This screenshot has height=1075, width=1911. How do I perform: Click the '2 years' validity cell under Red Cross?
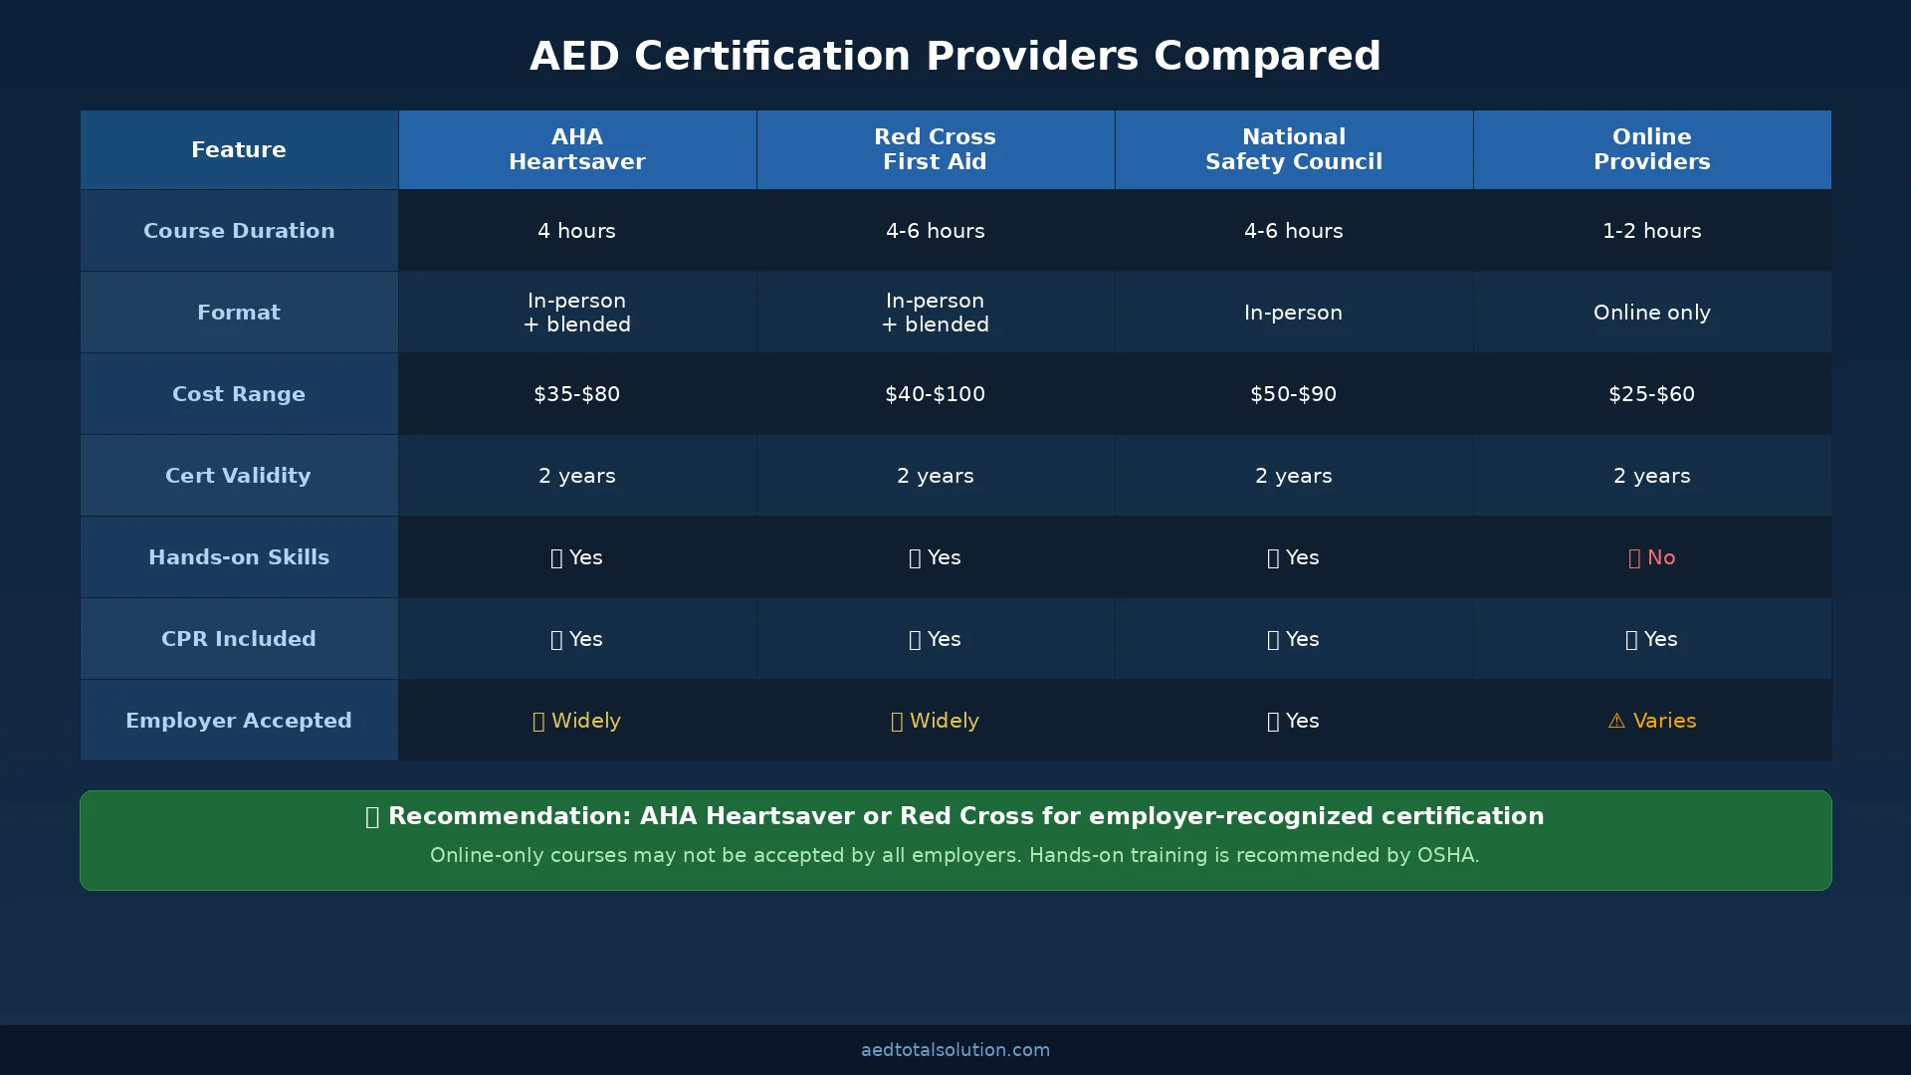(935, 476)
